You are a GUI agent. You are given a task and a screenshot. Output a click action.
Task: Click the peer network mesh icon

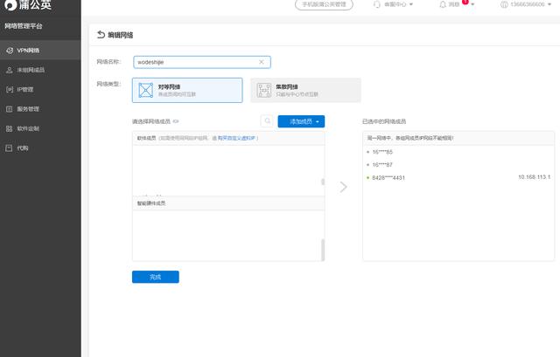click(x=146, y=90)
